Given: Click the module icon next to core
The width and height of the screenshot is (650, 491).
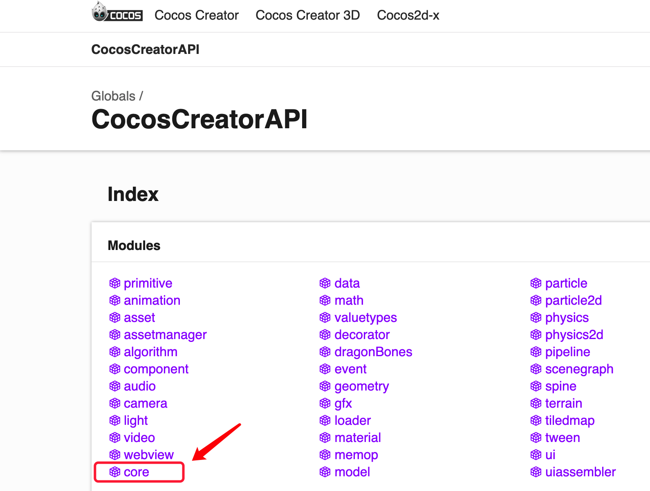Looking at the screenshot, I should (115, 472).
